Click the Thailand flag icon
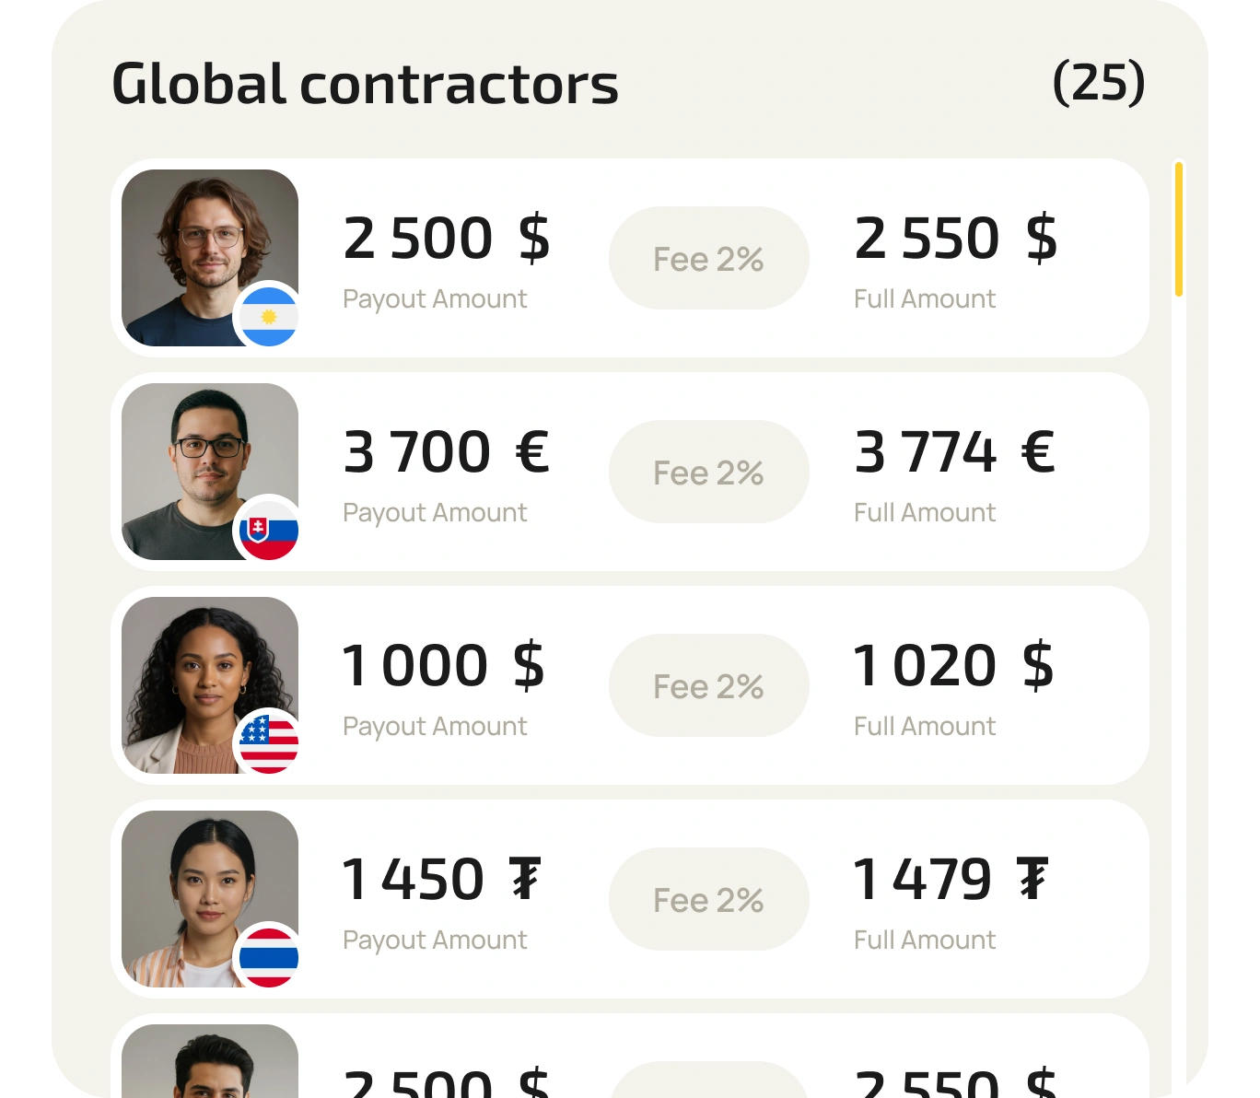Screen dimensions: 1260x1098 [269, 958]
